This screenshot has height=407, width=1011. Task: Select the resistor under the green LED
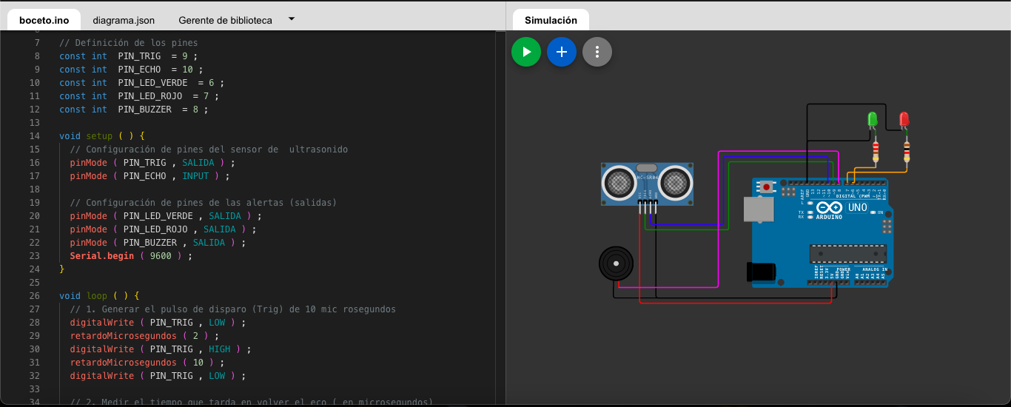click(x=876, y=152)
